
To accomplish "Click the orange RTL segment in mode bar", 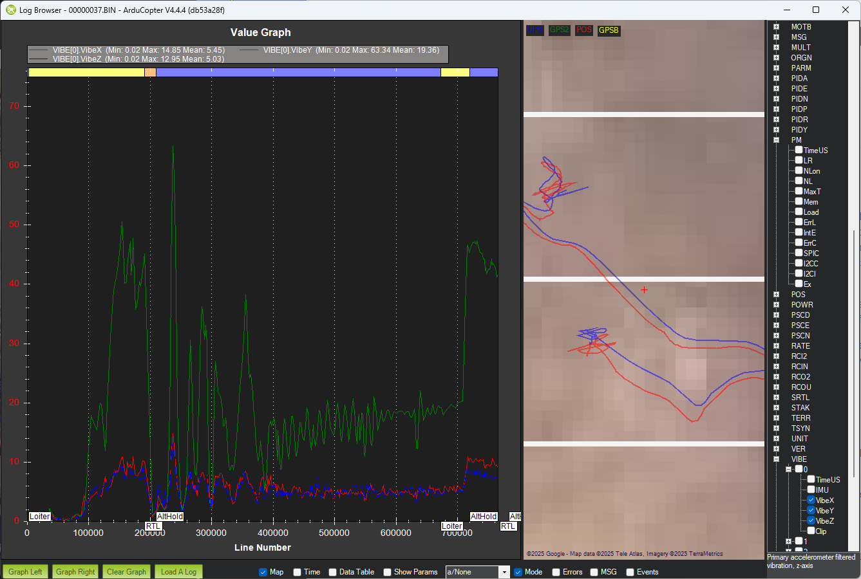I will click(x=150, y=73).
